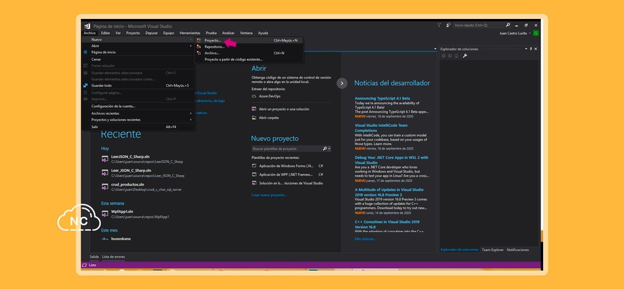Click the Abrir carpeta folder icon
624x289 pixels.
[x=254, y=118]
